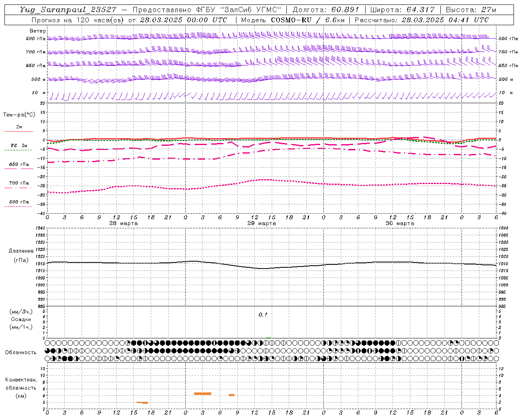Click the '(мм/3ч.)' precipitation unit label
Screen dimensions: 520x416
tap(21, 312)
